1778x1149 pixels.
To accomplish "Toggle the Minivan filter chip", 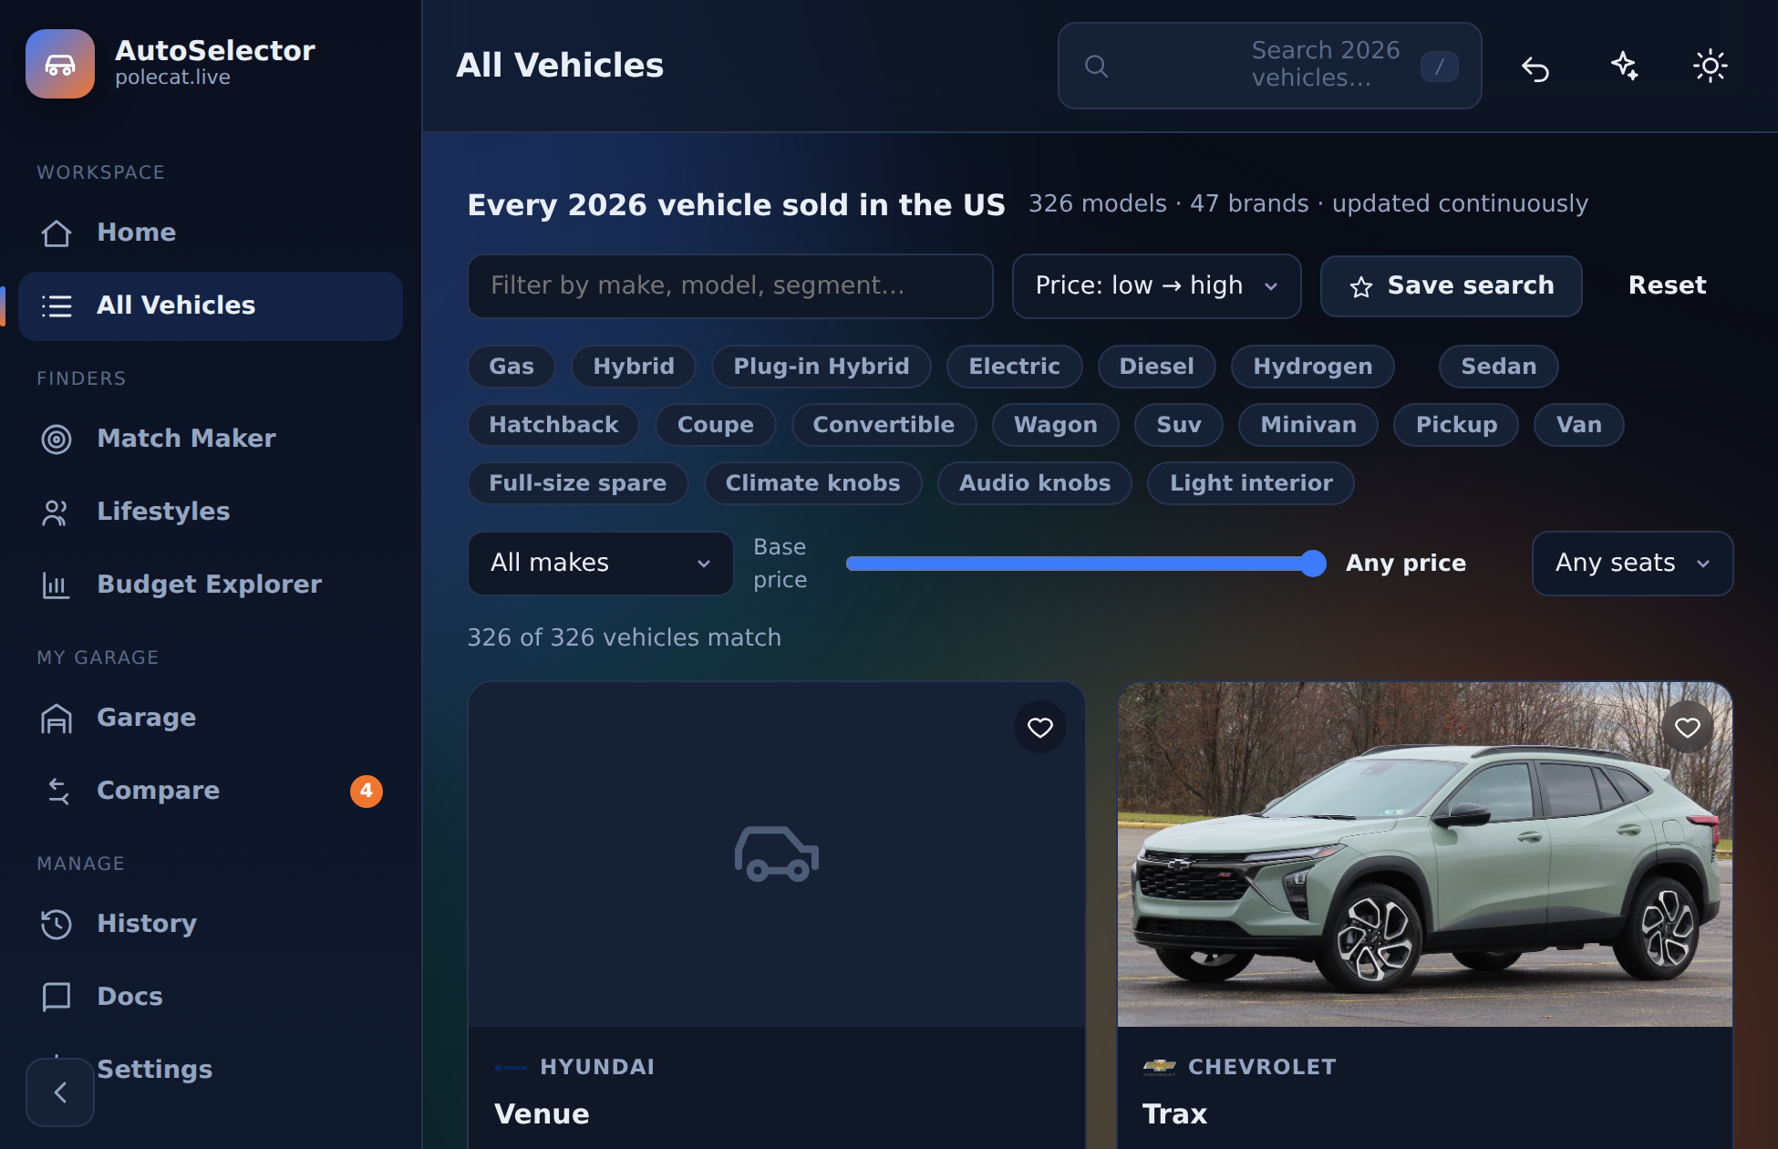I will [1308, 425].
